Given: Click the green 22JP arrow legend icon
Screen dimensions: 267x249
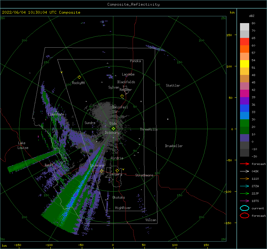Looking at the screenshot, I should [244, 193].
